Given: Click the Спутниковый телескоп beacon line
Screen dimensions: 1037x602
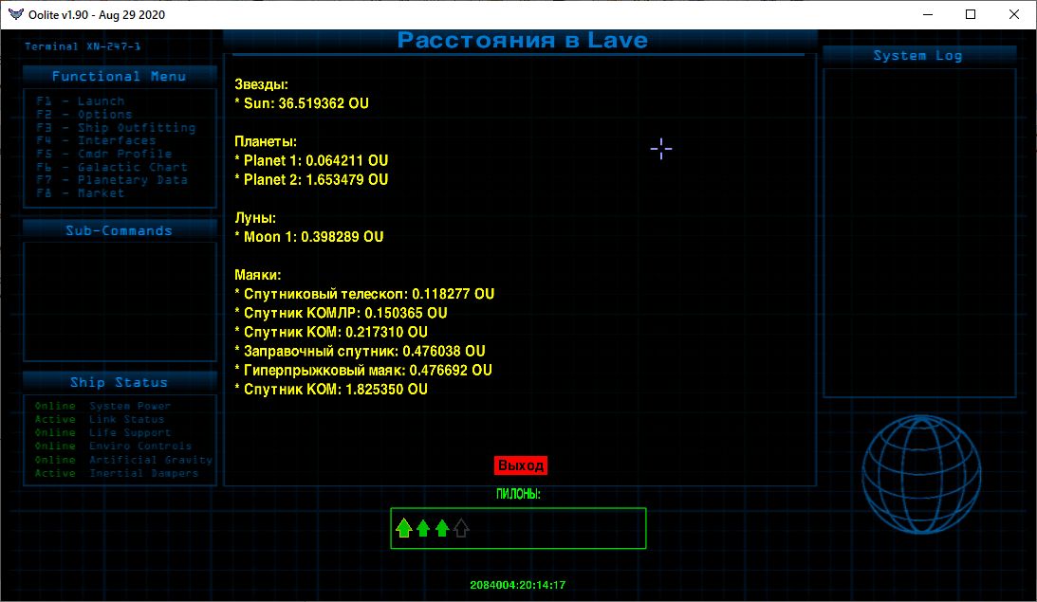Looking at the screenshot, I should point(364,294).
